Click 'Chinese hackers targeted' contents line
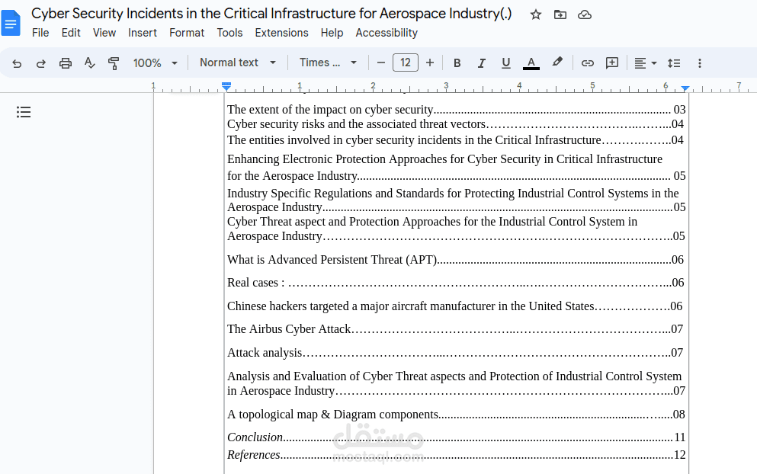 click(455, 306)
